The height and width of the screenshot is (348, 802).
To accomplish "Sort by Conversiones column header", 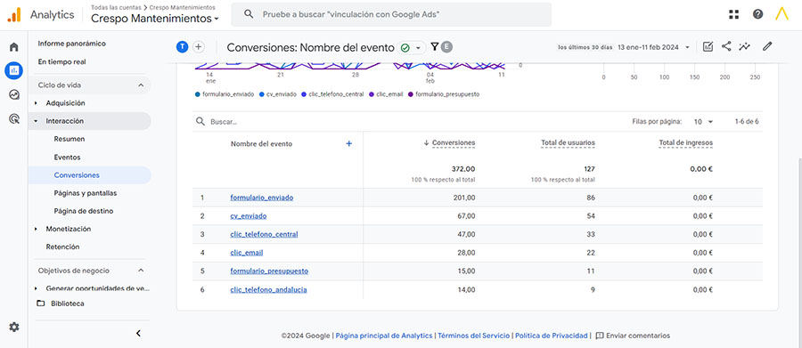I will pos(454,143).
